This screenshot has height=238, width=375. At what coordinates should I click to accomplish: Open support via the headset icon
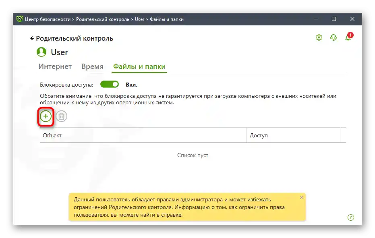[334, 37]
